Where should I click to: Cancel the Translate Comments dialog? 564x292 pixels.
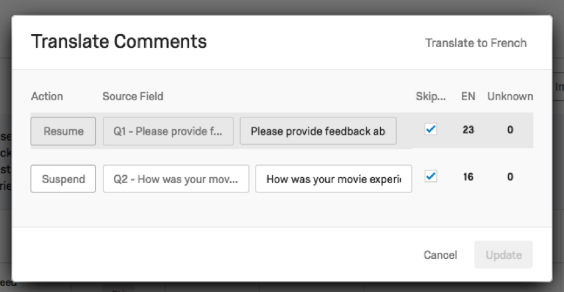pyautogui.click(x=441, y=255)
